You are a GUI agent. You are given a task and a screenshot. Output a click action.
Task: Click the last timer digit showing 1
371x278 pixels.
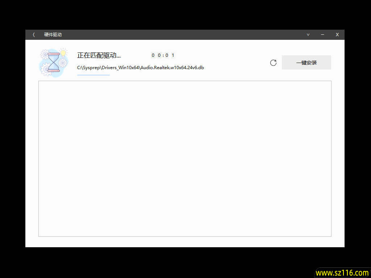pyautogui.click(x=173, y=55)
